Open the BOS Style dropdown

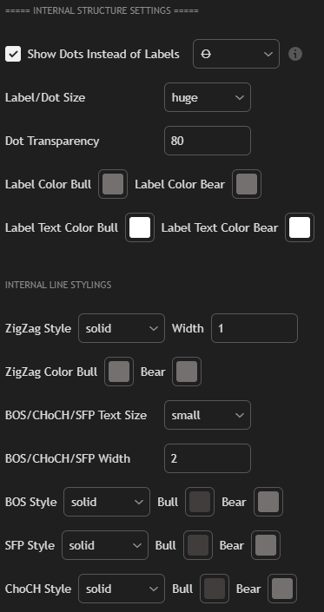(x=107, y=502)
